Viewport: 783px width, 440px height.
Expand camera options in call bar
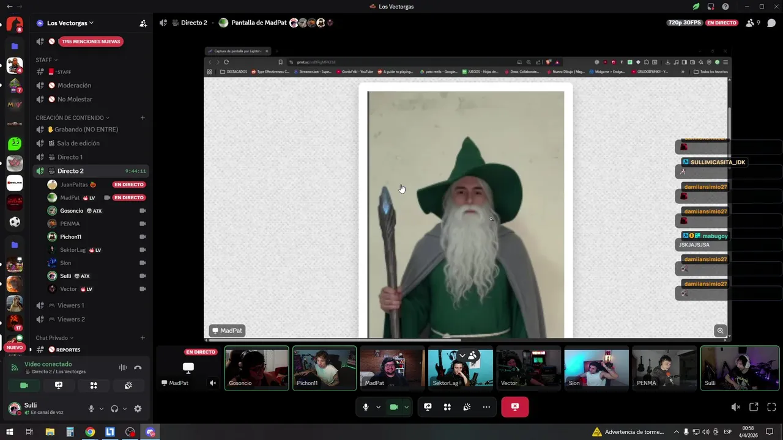(x=406, y=407)
